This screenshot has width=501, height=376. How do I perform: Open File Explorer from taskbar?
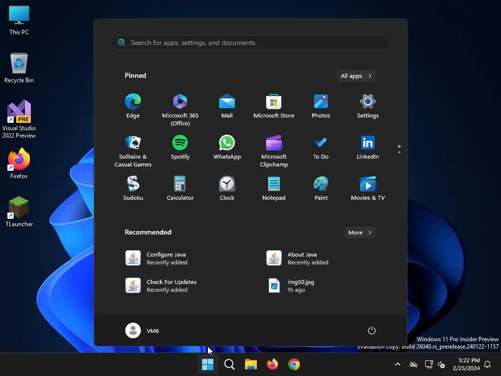(251, 364)
